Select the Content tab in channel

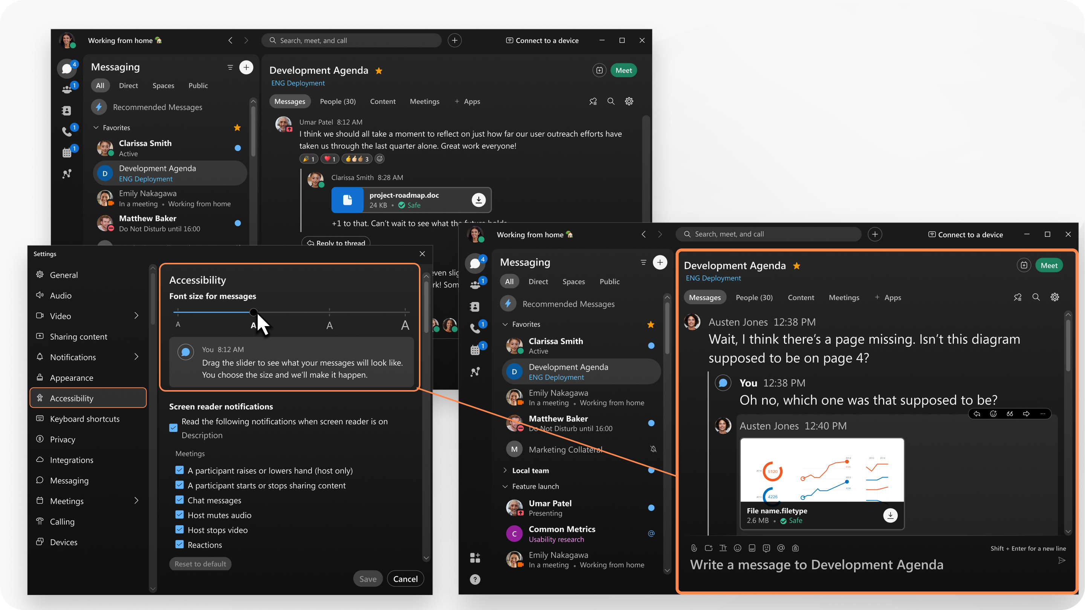[800, 296]
